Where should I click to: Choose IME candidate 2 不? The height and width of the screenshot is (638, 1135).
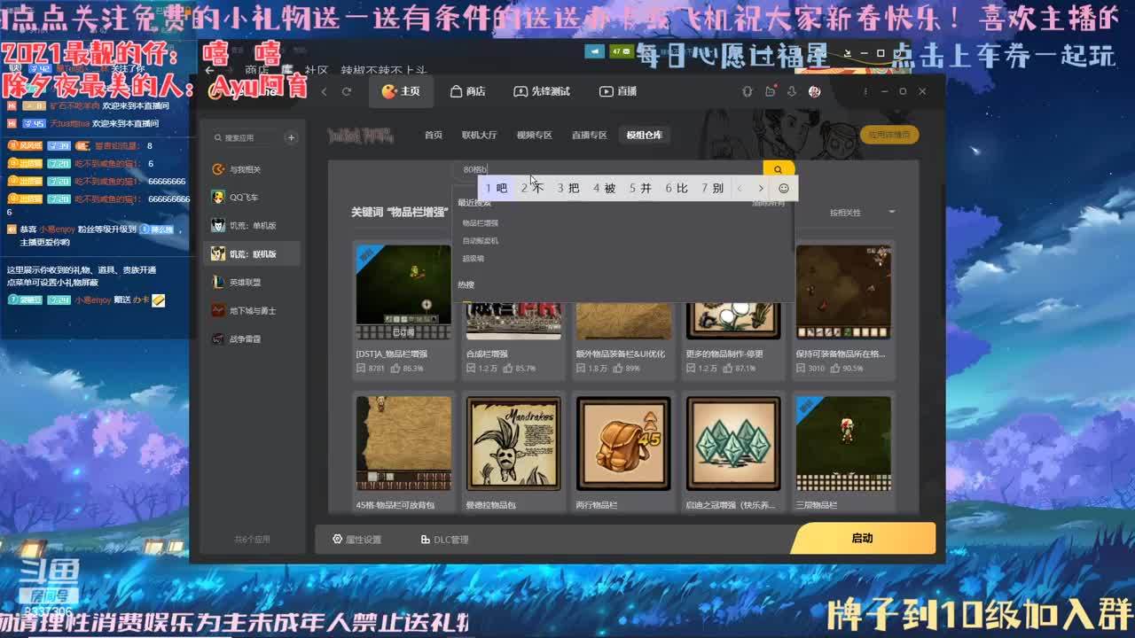coord(532,188)
